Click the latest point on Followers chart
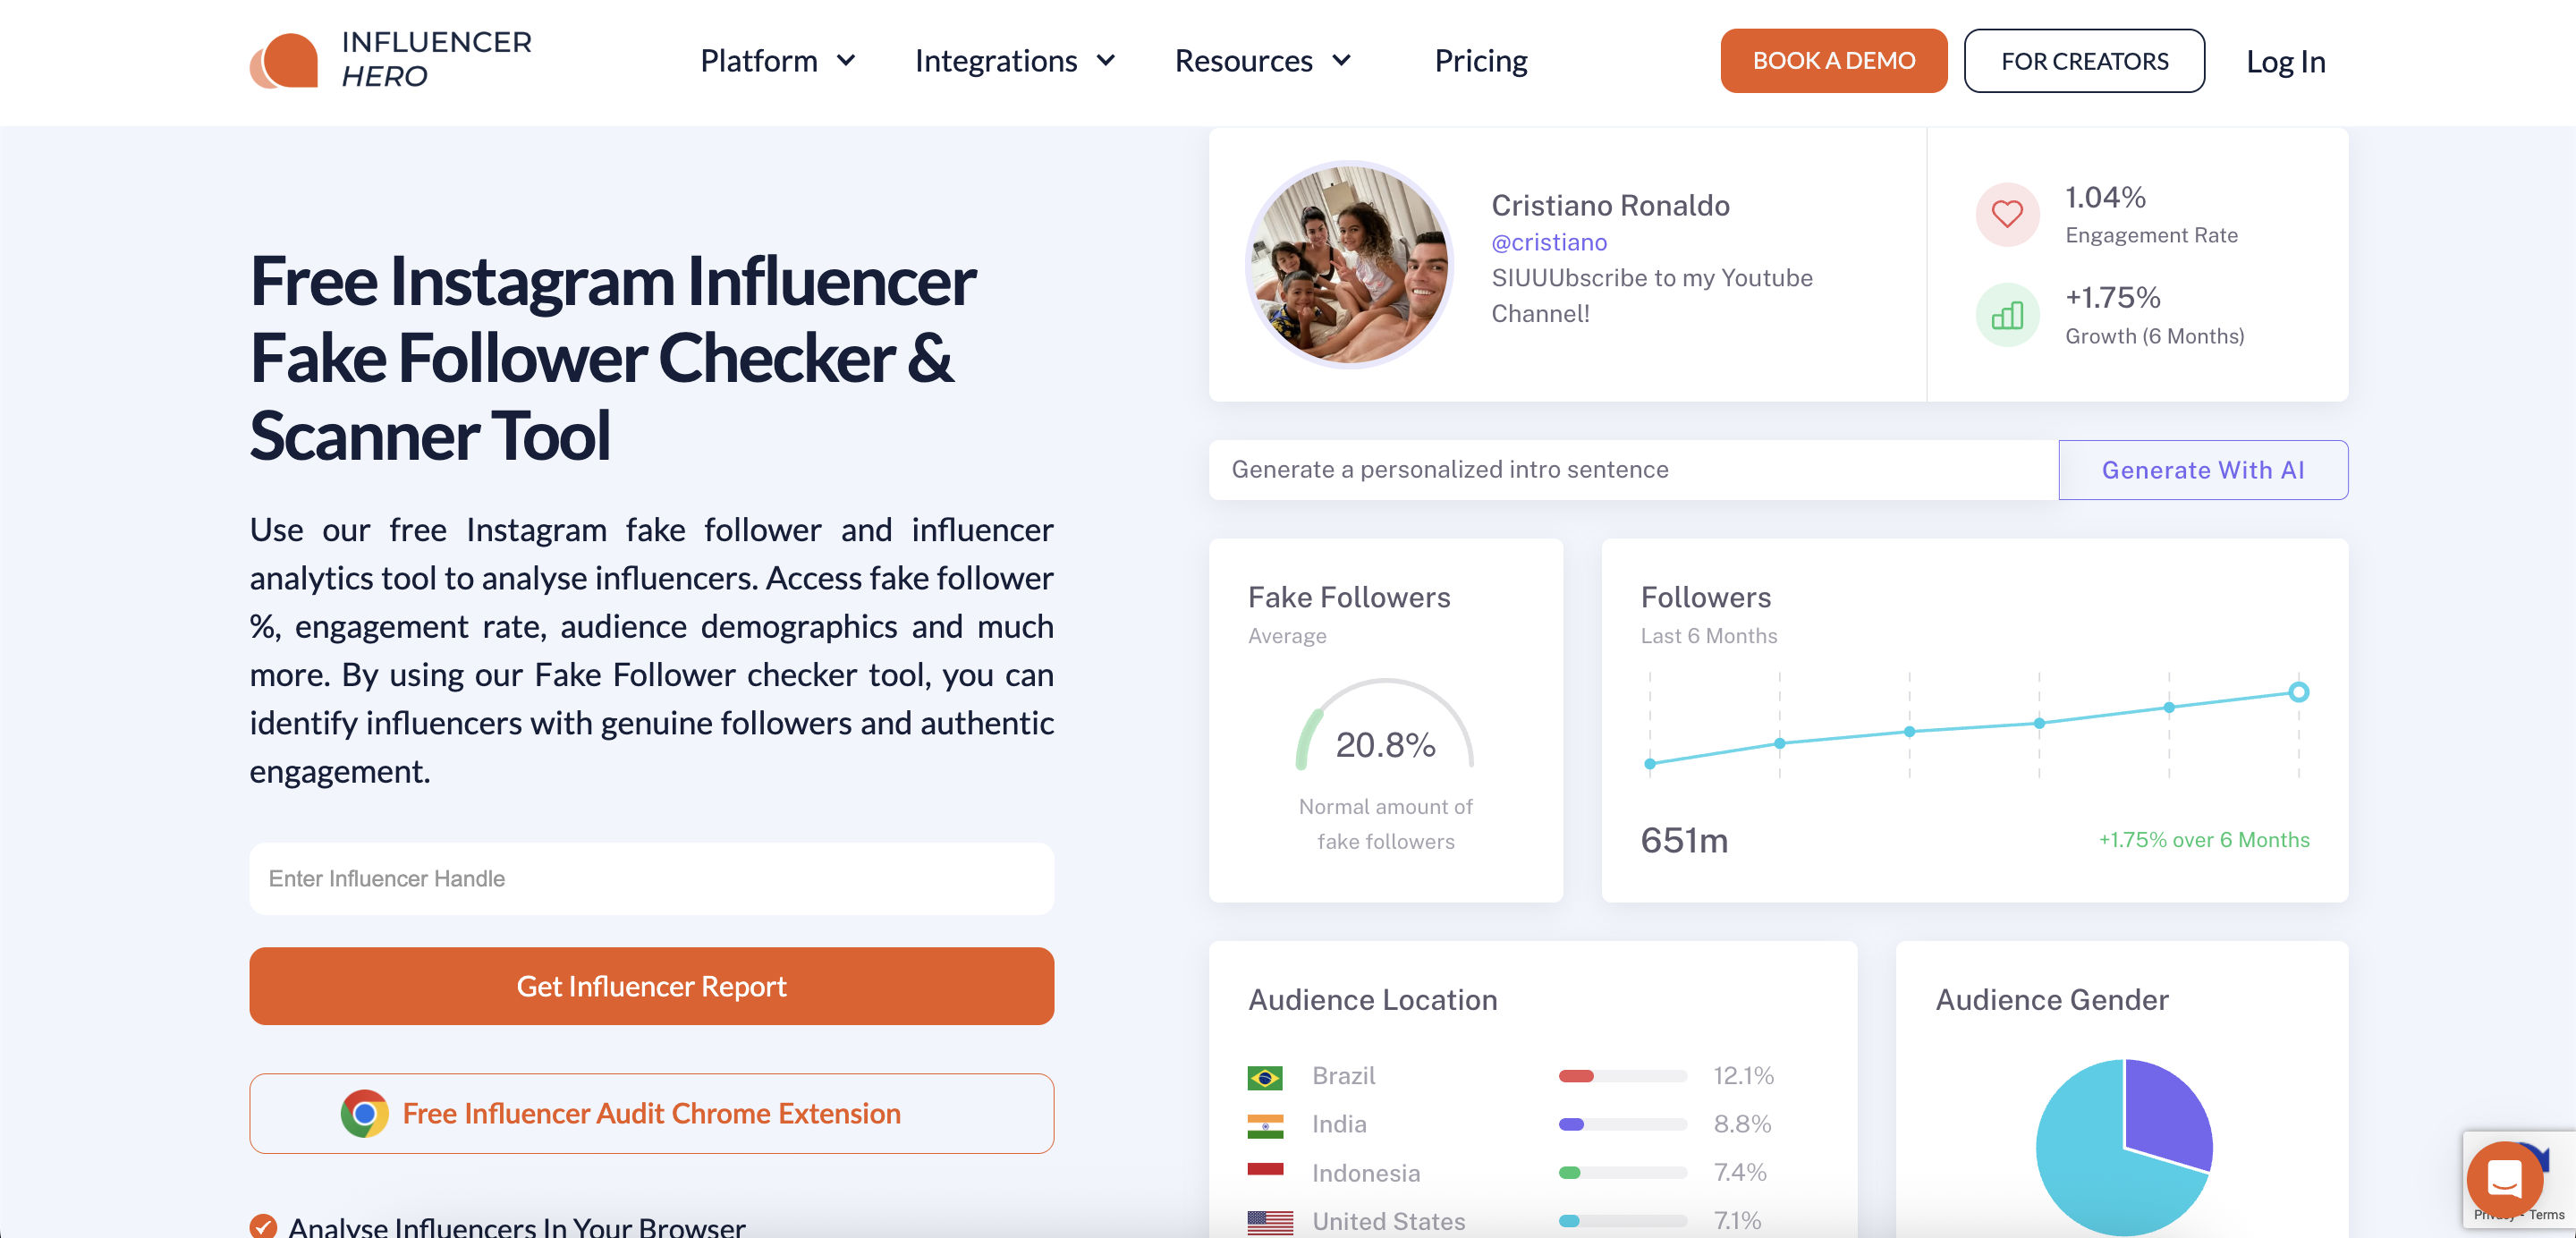The height and width of the screenshot is (1238, 2576). 2298,692
